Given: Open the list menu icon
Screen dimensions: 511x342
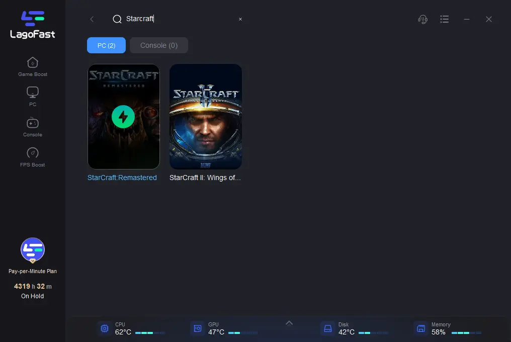Looking at the screenshot, I should click(444, 19).
